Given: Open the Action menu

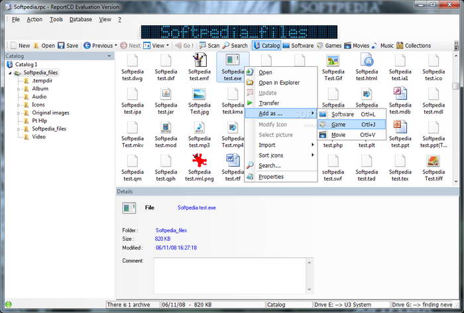Looking at the screenshot, I should pos(34,19).
